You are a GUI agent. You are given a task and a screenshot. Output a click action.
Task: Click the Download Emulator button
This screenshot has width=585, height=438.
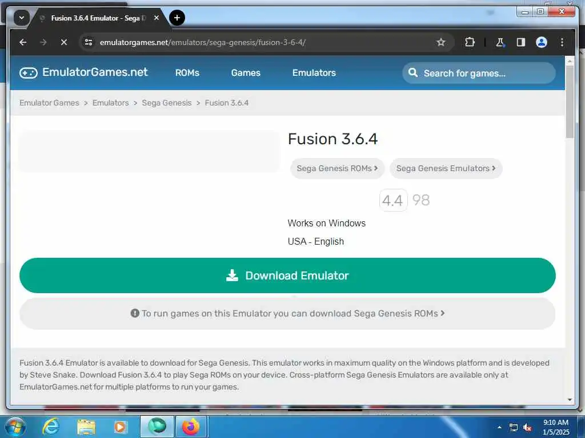click(287, 275)
